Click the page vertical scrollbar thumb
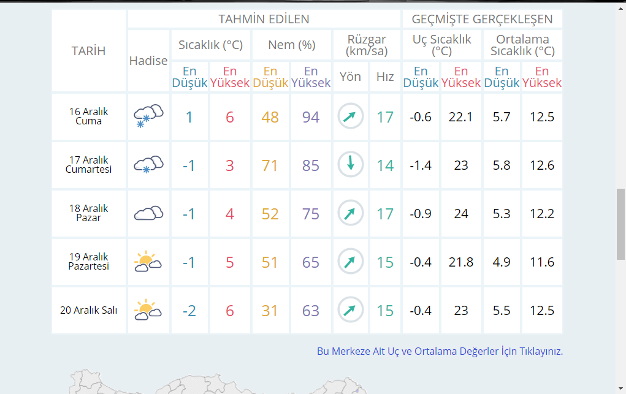 click(x=620, y=224)
